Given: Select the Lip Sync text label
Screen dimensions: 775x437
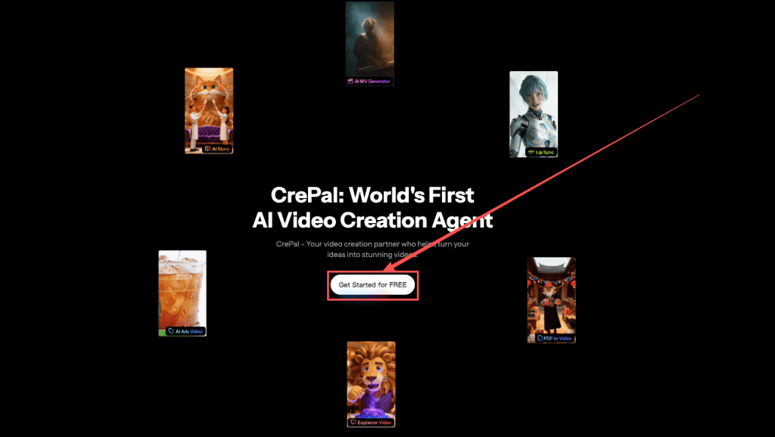Looking at the screenshot, I should (545, 152).
